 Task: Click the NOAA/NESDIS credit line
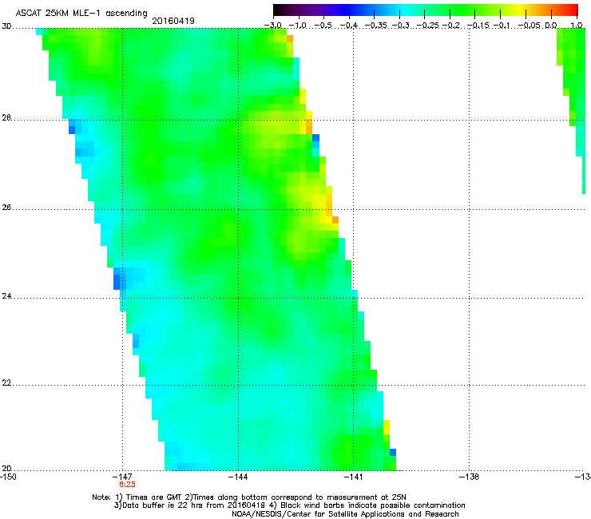345,514
